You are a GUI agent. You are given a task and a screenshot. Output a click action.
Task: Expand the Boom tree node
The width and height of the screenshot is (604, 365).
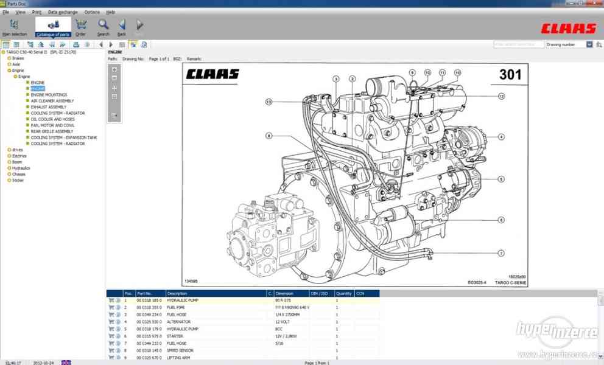pyautogui.click(x=9, y=162)
